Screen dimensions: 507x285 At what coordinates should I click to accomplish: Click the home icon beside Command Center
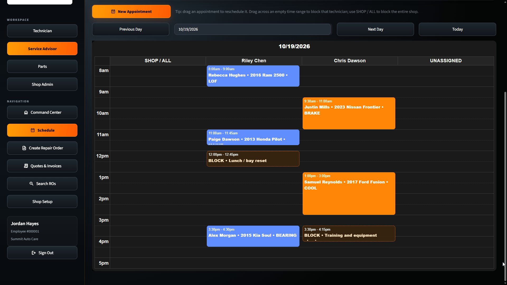[26, 112]
